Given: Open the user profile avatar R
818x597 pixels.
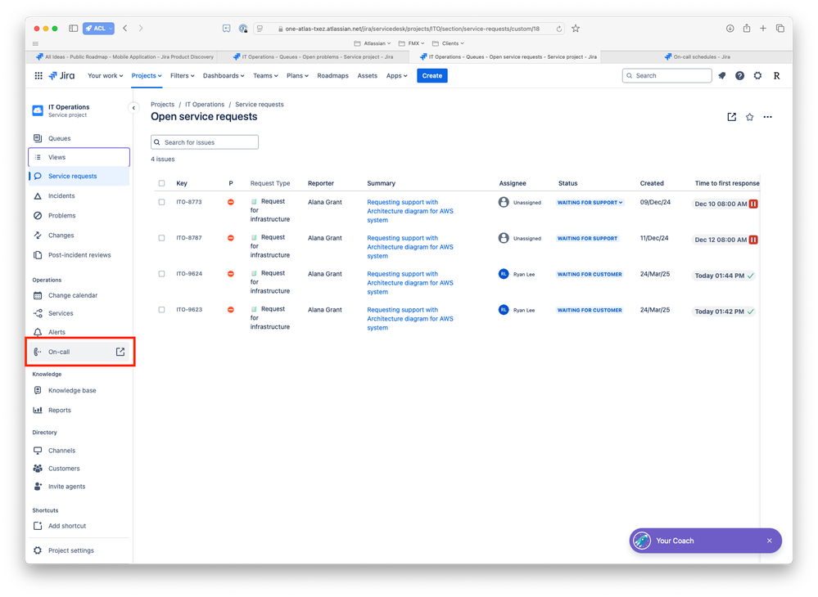Looking at the screenshot, I should point(777,75).
